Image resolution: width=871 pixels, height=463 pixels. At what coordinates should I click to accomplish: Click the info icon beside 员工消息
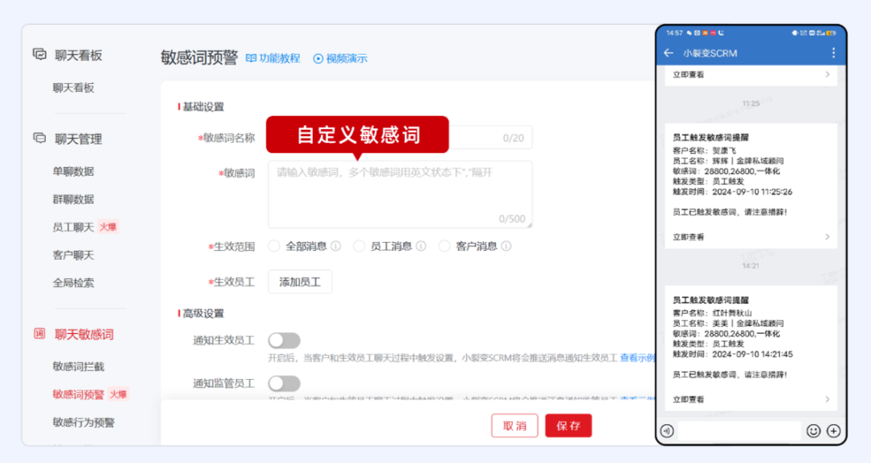coord(420,246)
